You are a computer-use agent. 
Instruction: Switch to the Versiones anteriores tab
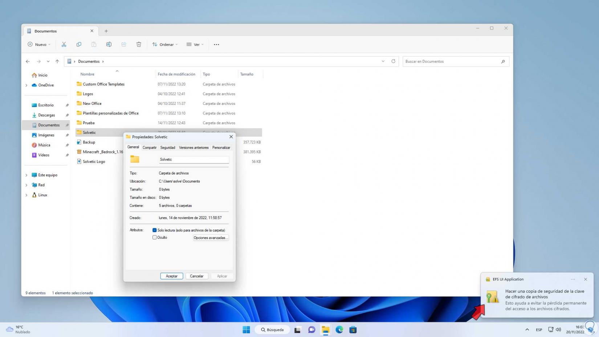194,148
